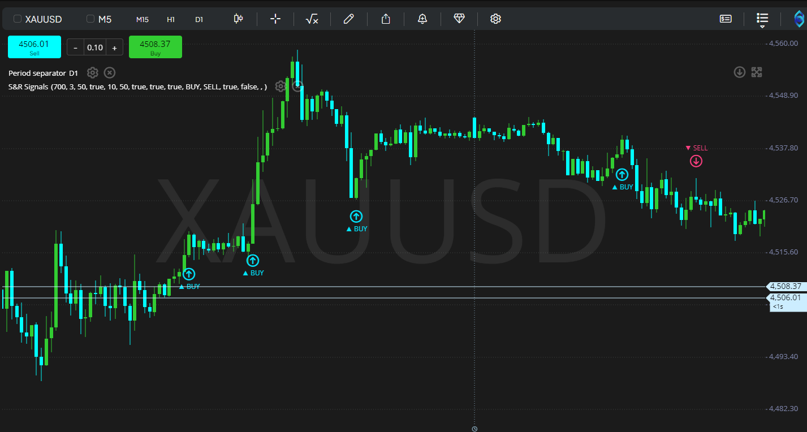Open the price alert bell icon

[x=422, y=19]
